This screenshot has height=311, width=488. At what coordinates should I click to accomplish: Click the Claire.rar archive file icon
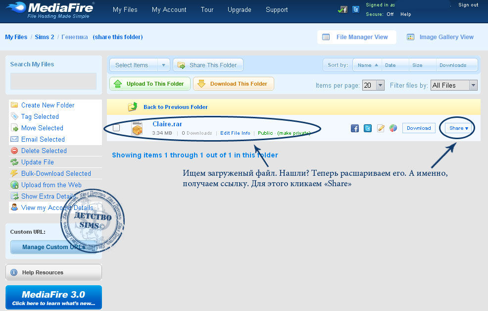[137, 128]
